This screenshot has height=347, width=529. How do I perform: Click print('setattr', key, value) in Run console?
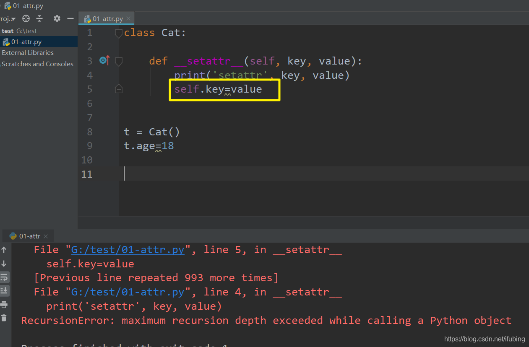pyautogui.click(x=134, y=306)
